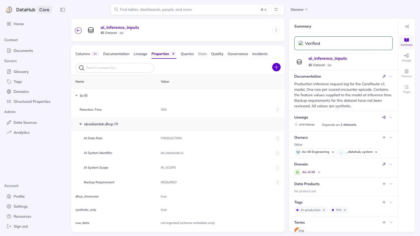Switch to the Lineage tab
This screenshot has height=236, width=420.
pos(140,54)
